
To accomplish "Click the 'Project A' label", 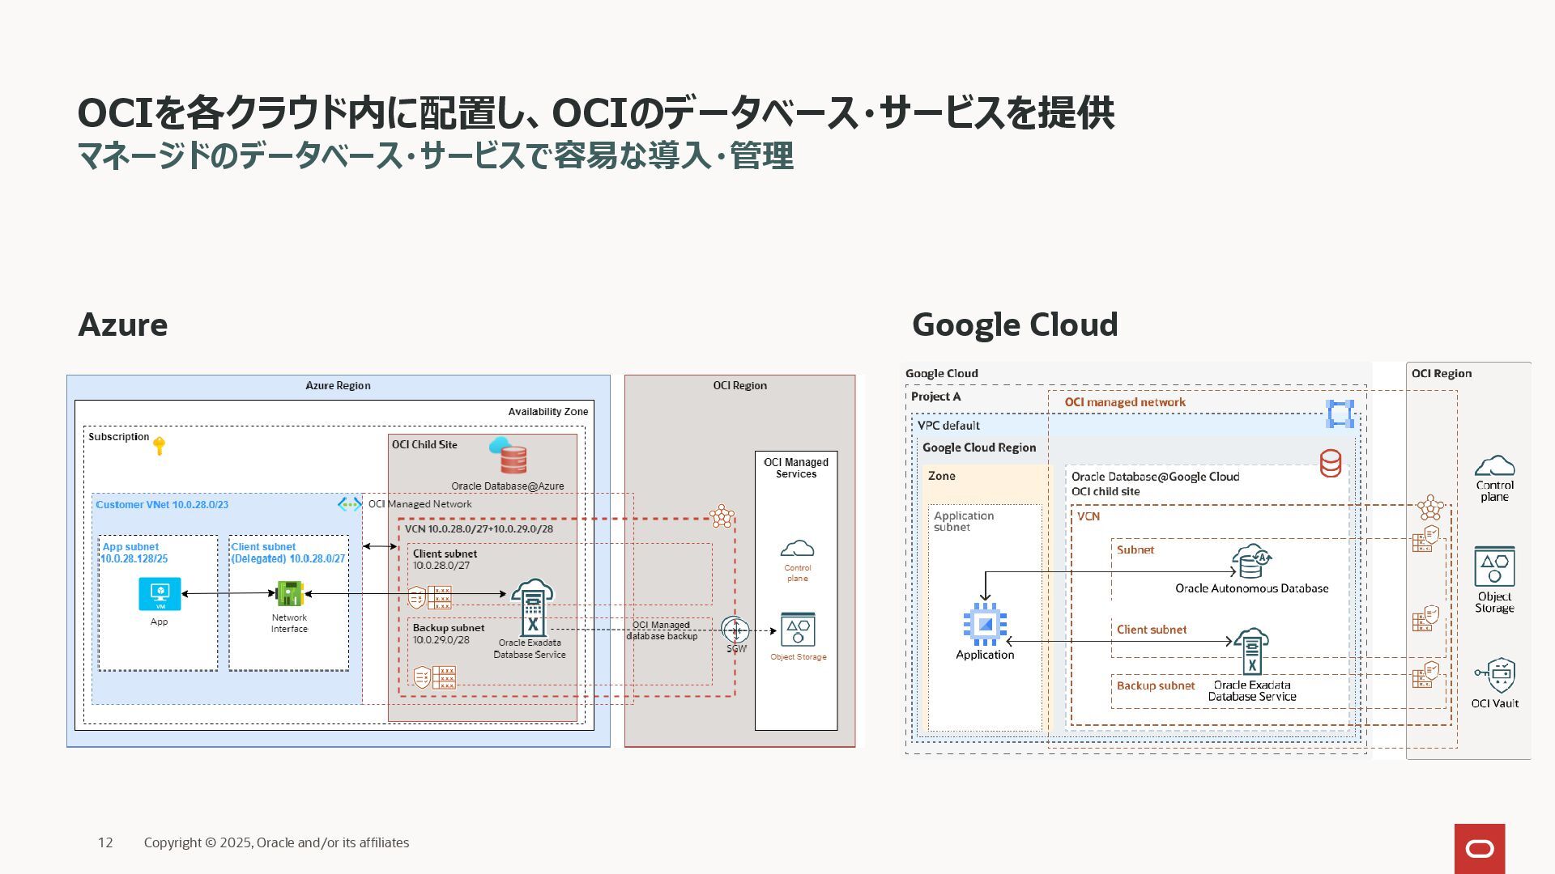I will coord(935,397).
